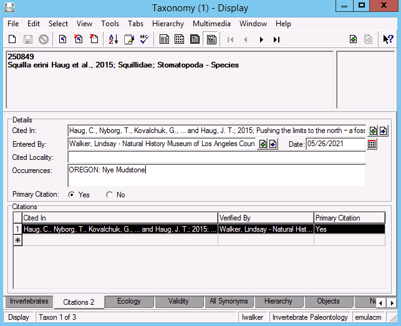The height and width of the screenshot is (326, 401).
Task: Switch to Contact Sheet grid view icon
Action: pyautogui.click(x=179, y=39)
